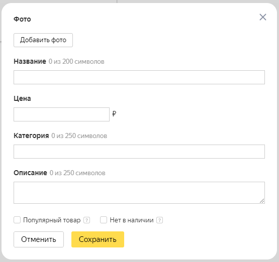Click the Фото section heading

tap(22, 19)
